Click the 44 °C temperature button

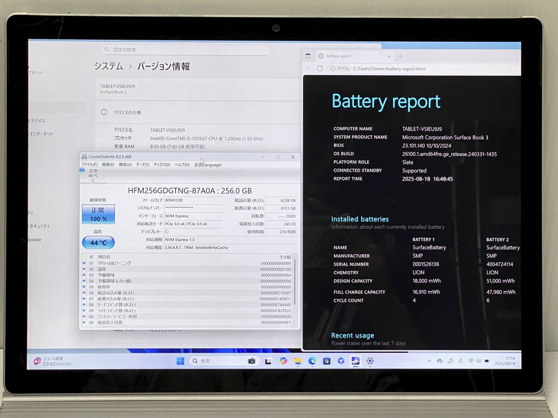pos(98,243)
